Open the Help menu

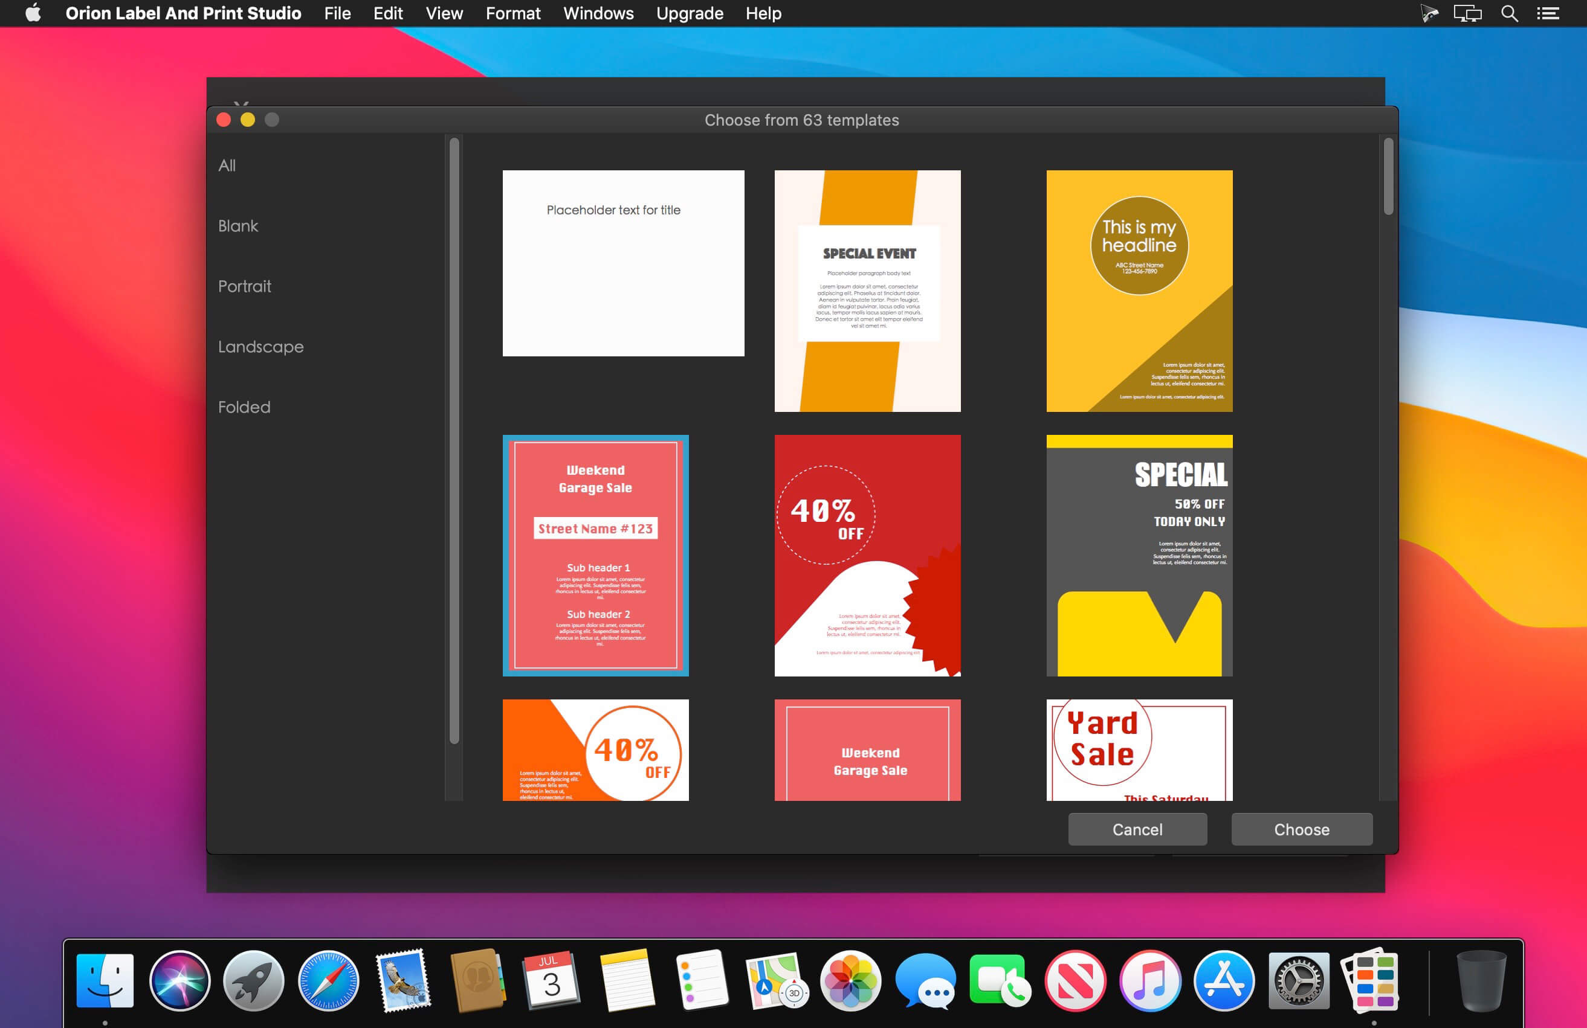(763, 13)
